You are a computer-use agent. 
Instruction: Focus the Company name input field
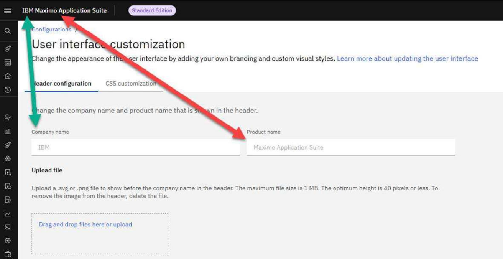[x=136, y=147]
